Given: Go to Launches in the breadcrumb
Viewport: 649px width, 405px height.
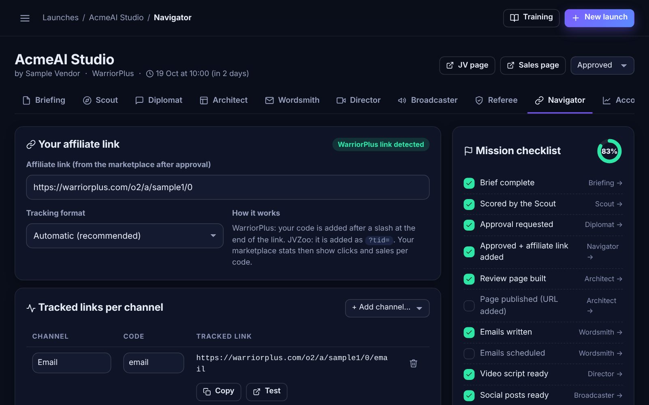Looking at the screenshot, I should [60, 18].
